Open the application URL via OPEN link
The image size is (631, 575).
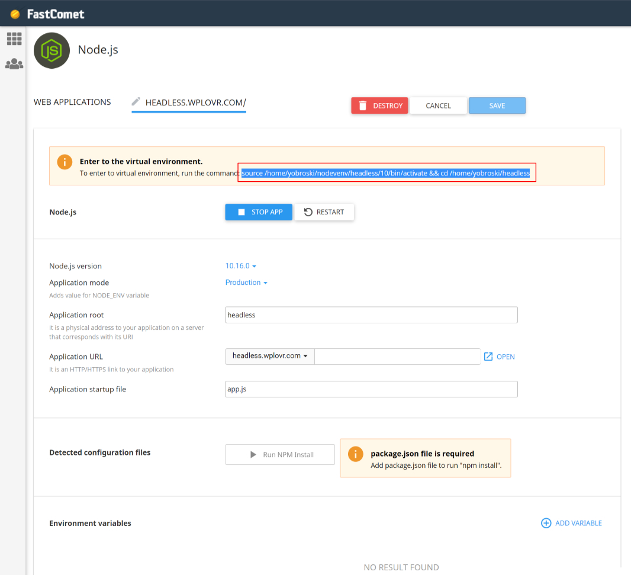coord(499,356)
